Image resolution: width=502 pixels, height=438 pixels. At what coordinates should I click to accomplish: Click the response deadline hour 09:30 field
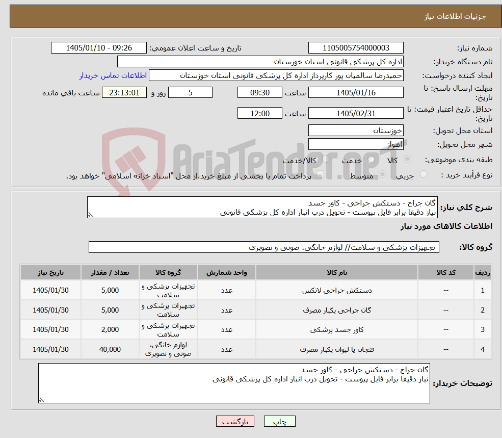pos(259,93)
